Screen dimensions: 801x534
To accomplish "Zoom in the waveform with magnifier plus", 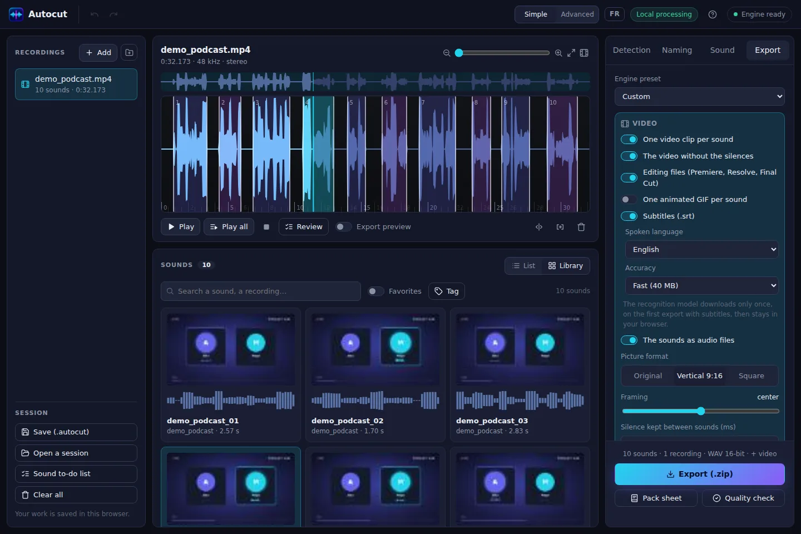I will [x=558, y=53].
